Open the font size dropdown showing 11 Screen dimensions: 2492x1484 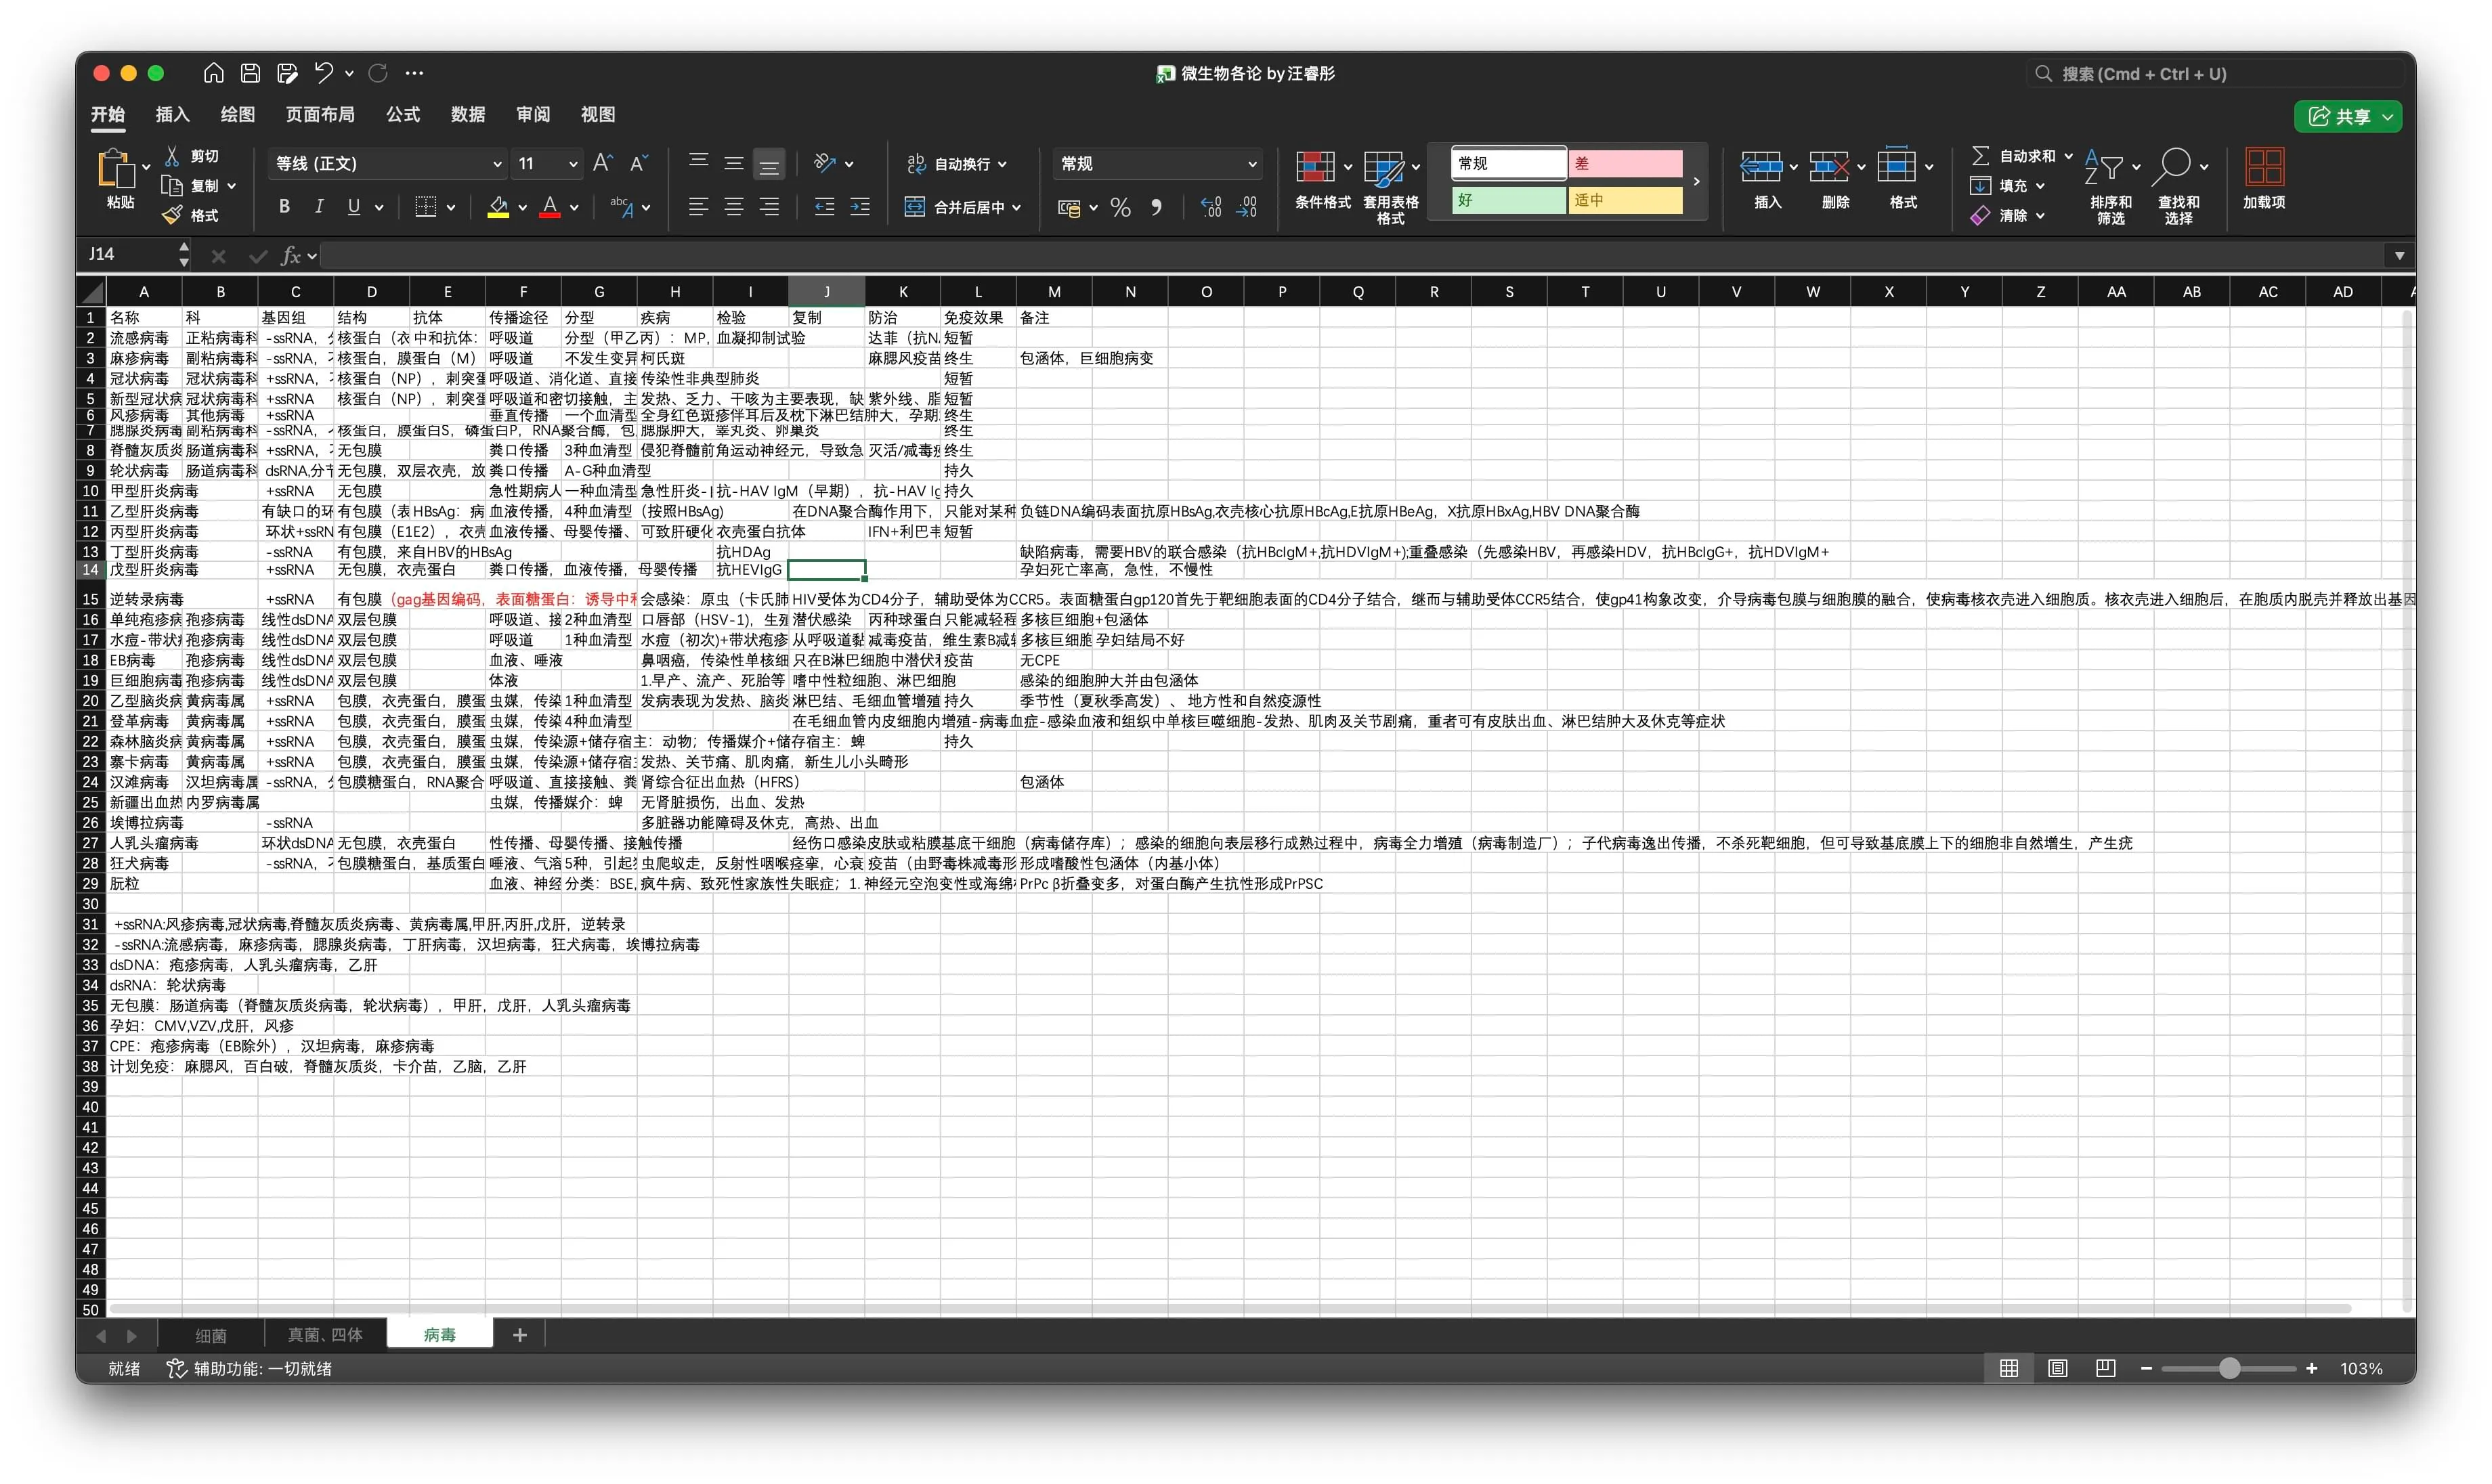547,163
